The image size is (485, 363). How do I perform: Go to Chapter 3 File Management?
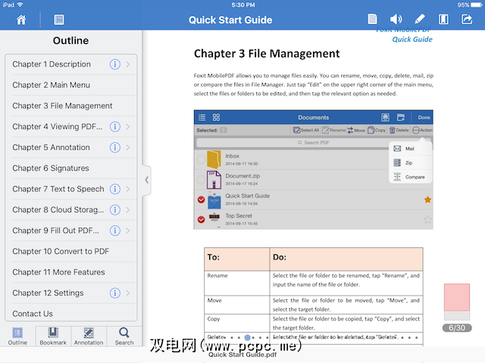71,106
